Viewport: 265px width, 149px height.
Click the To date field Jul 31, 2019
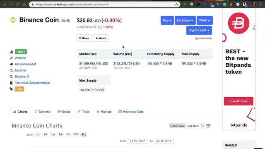[164, 141]
